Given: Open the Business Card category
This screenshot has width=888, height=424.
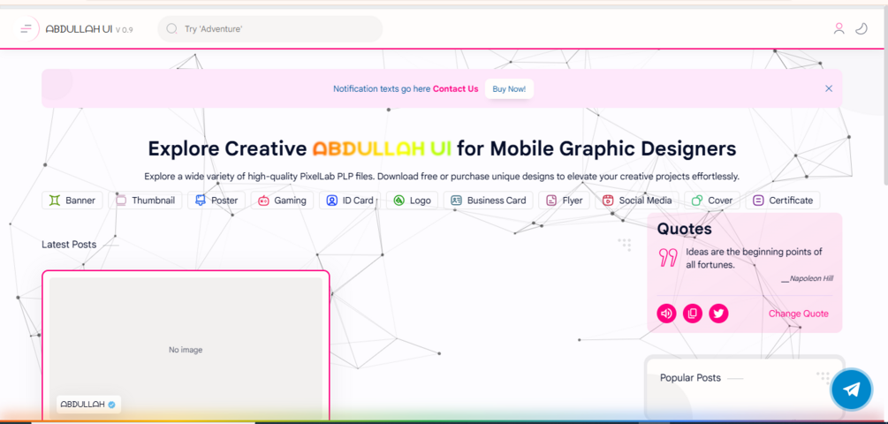Looking at the screenshot, I should point(488,201).
